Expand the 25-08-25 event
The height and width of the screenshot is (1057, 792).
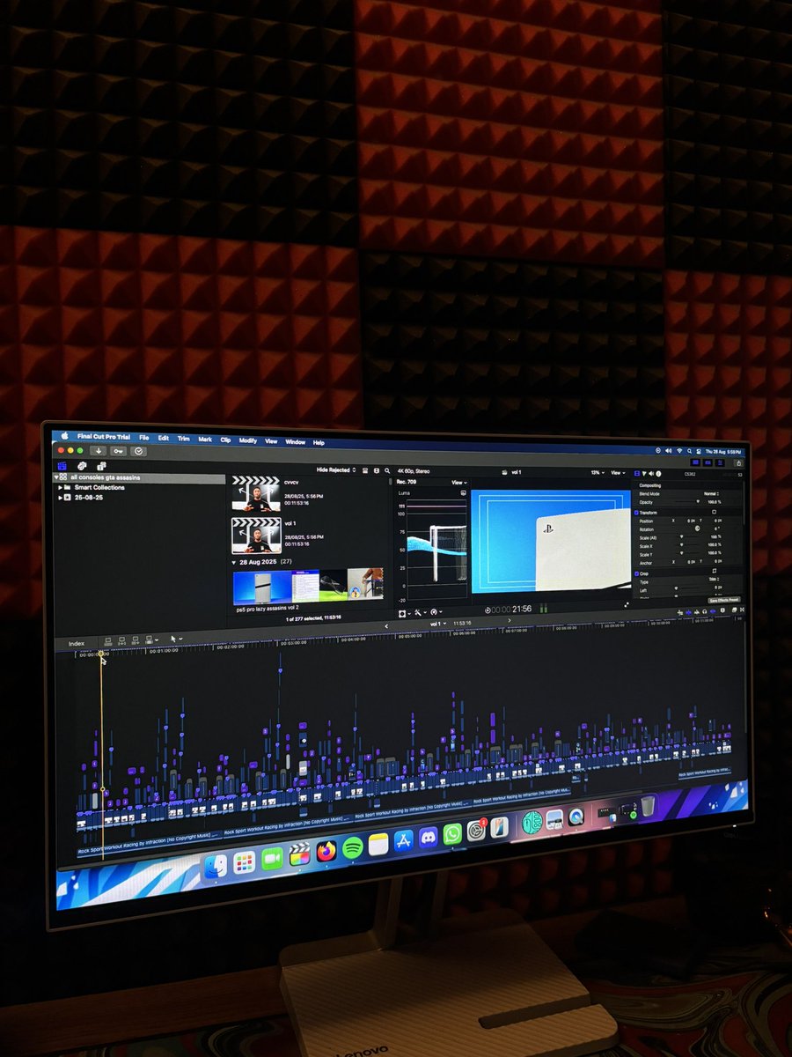(61, 497)
